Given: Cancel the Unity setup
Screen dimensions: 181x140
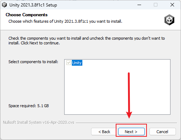Looking at the screenshot, I should (x=163, y=132).
